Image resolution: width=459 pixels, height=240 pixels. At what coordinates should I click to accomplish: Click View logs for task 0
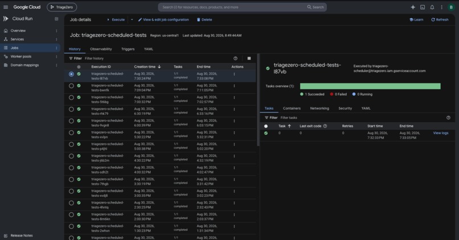tap(441, 133)
